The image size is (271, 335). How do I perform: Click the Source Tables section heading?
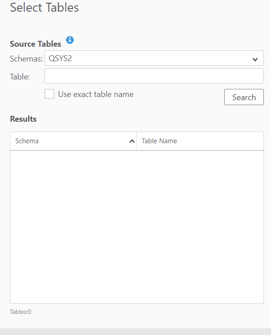[x=36, y=44]
